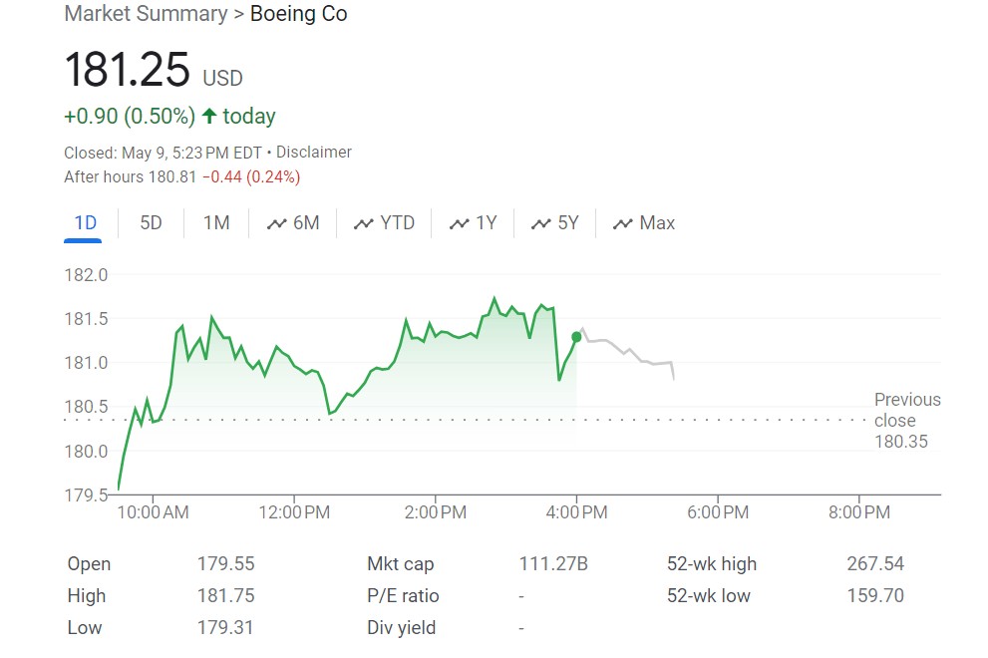Open the Market Summary breadcrumb link
The width and height of the screenshot is (988, 658).
pyautogui.click(x=146, y=15)
